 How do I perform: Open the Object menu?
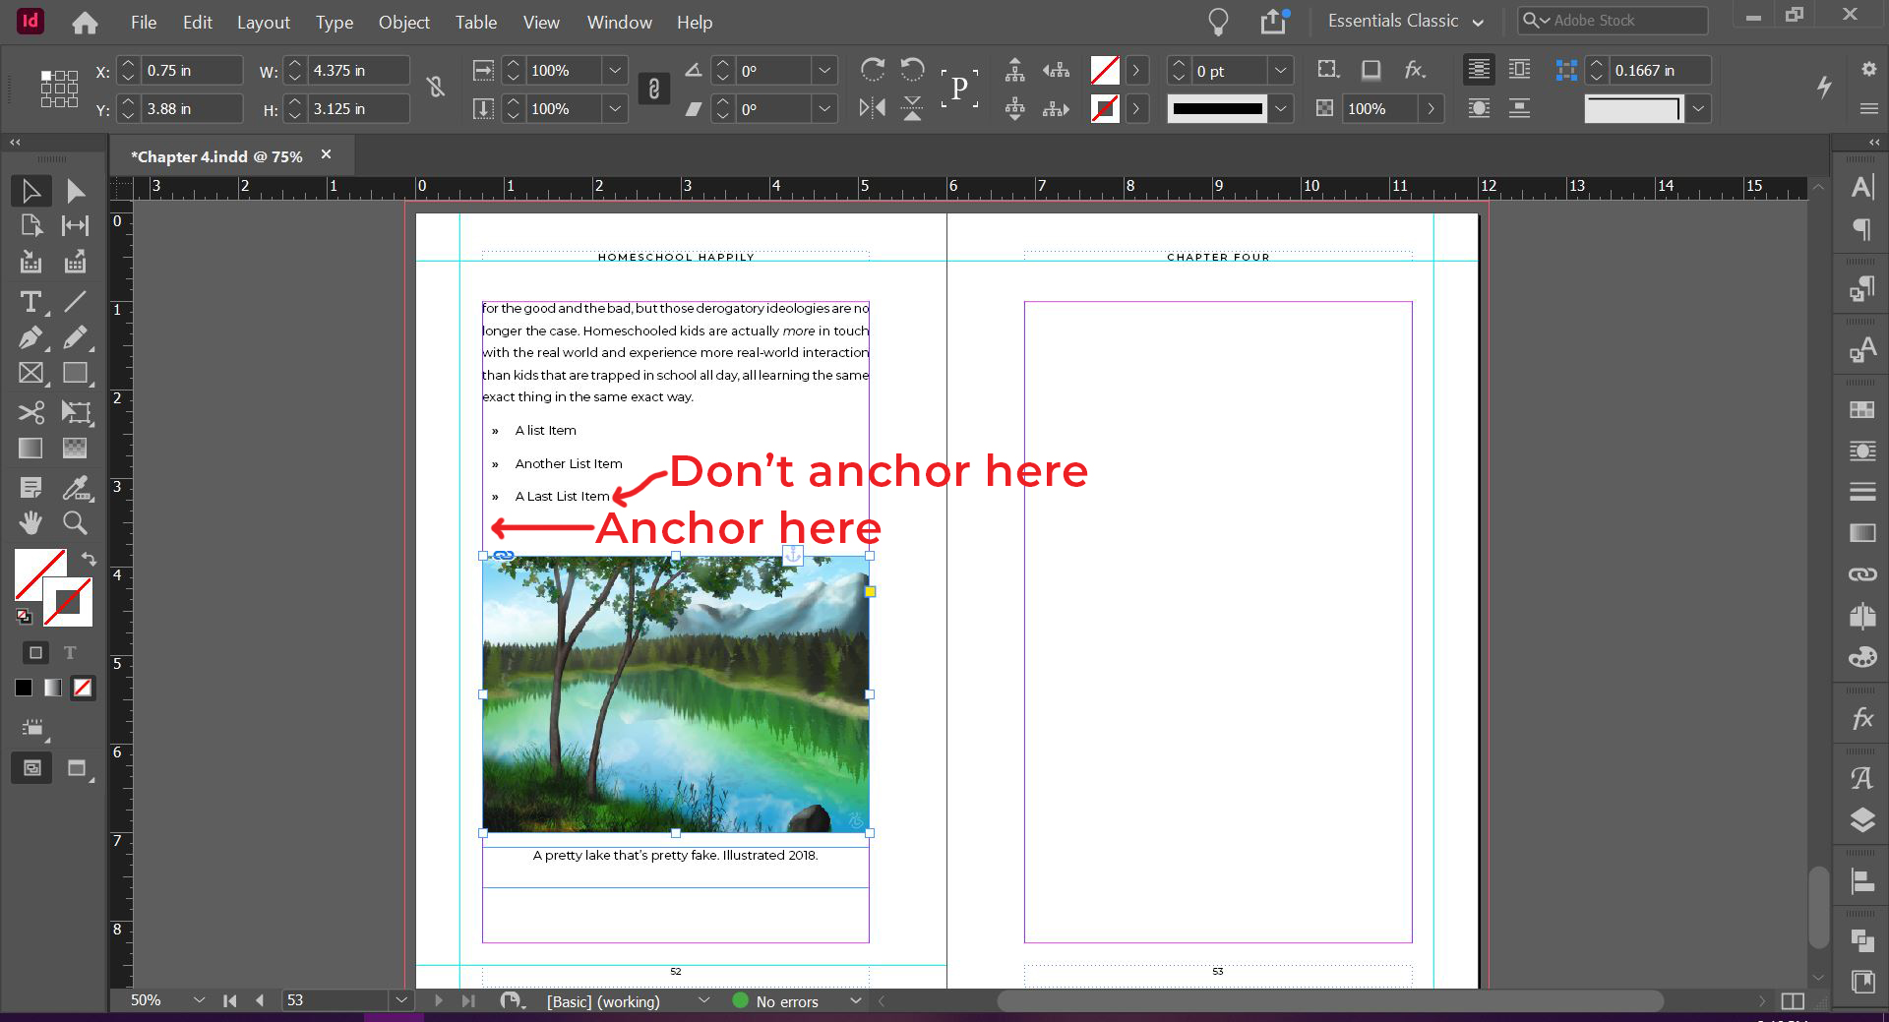tap(403, 22)
